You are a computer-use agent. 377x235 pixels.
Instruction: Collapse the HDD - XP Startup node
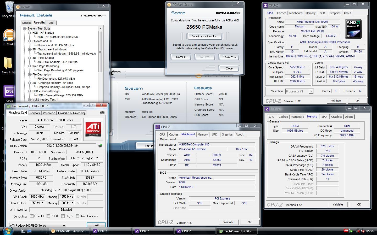pos(30,33)
